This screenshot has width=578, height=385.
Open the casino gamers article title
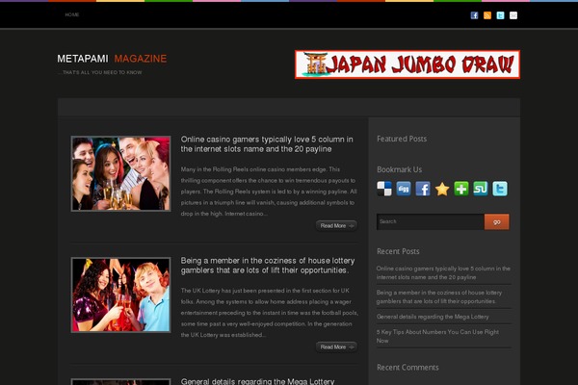pyautogui.click(x=267, y=144)
